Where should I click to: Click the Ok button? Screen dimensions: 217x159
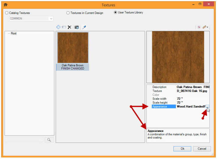182,149
